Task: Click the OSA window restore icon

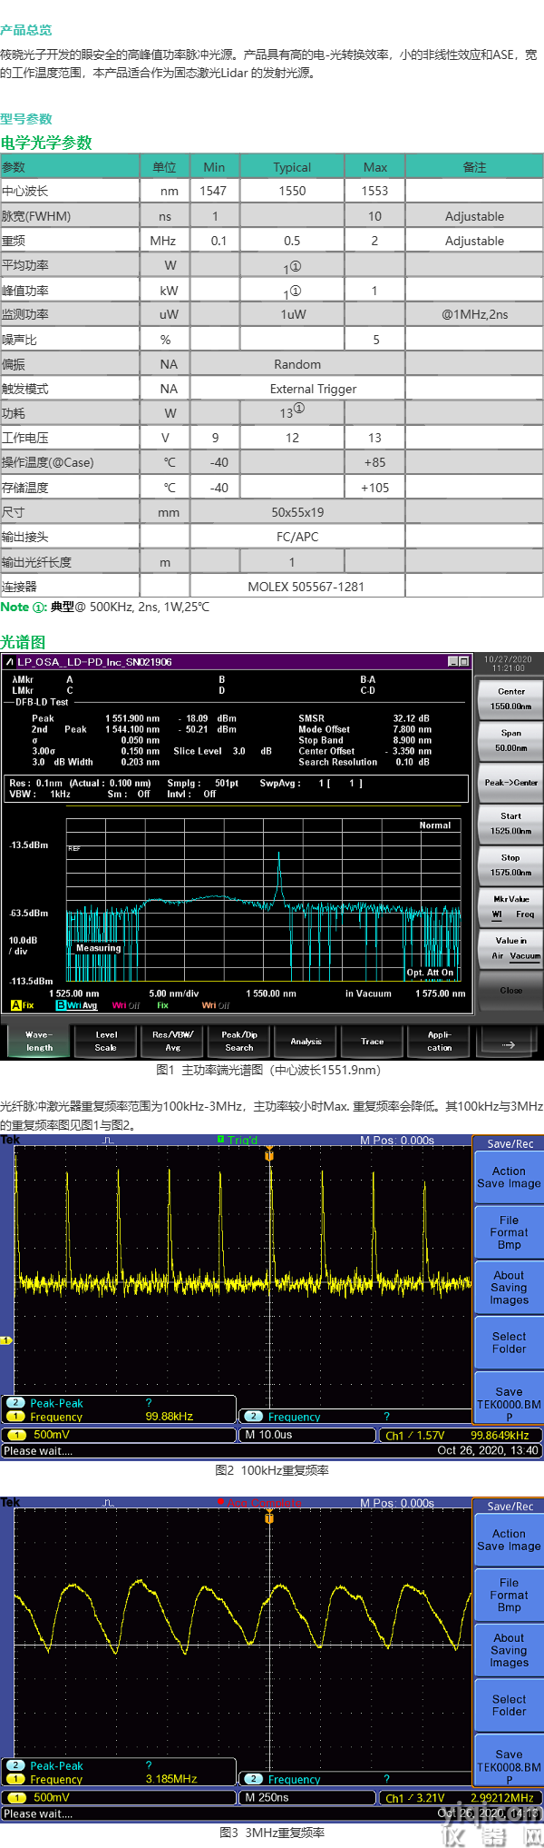Action: [464, 661]
